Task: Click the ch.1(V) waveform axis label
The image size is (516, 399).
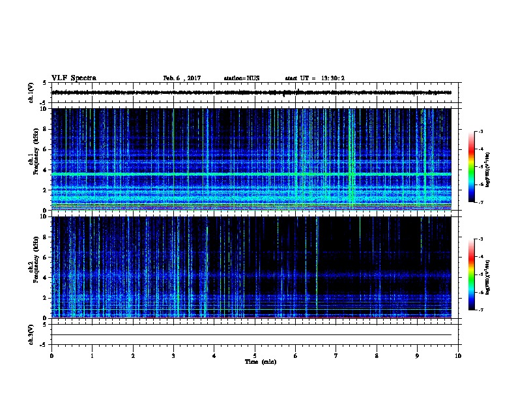Action: pos(31,93)
